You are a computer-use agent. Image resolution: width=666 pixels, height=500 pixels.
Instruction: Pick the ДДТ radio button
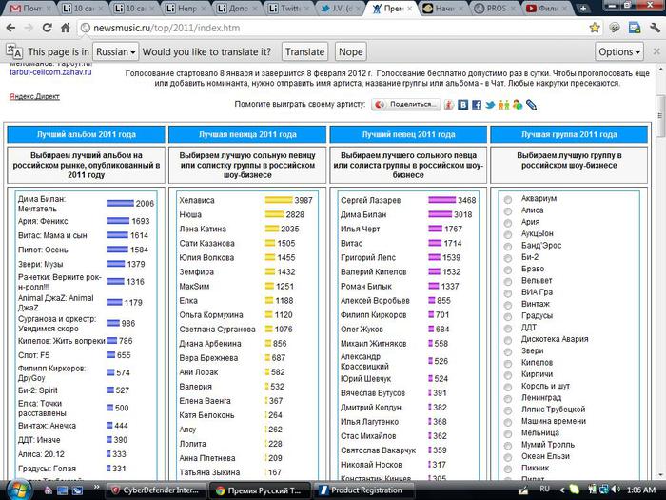pyautogui.click(x=507, y=329)
